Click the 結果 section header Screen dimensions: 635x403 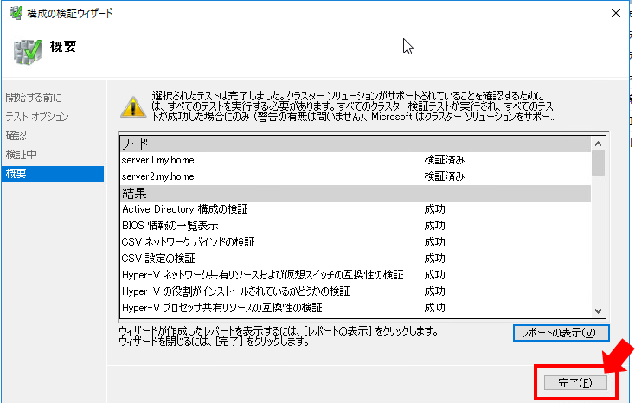pos(356,193)
